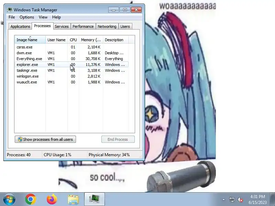Image resolution: width=275 pixels, height=206 pixels.
Task: Sort by Image Name column header
Action: (x=30, y=39)
